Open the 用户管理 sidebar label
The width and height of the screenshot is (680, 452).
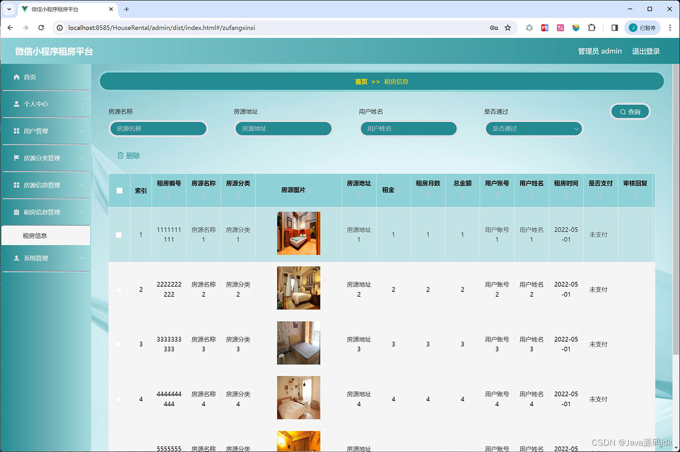tap(36, 131)
